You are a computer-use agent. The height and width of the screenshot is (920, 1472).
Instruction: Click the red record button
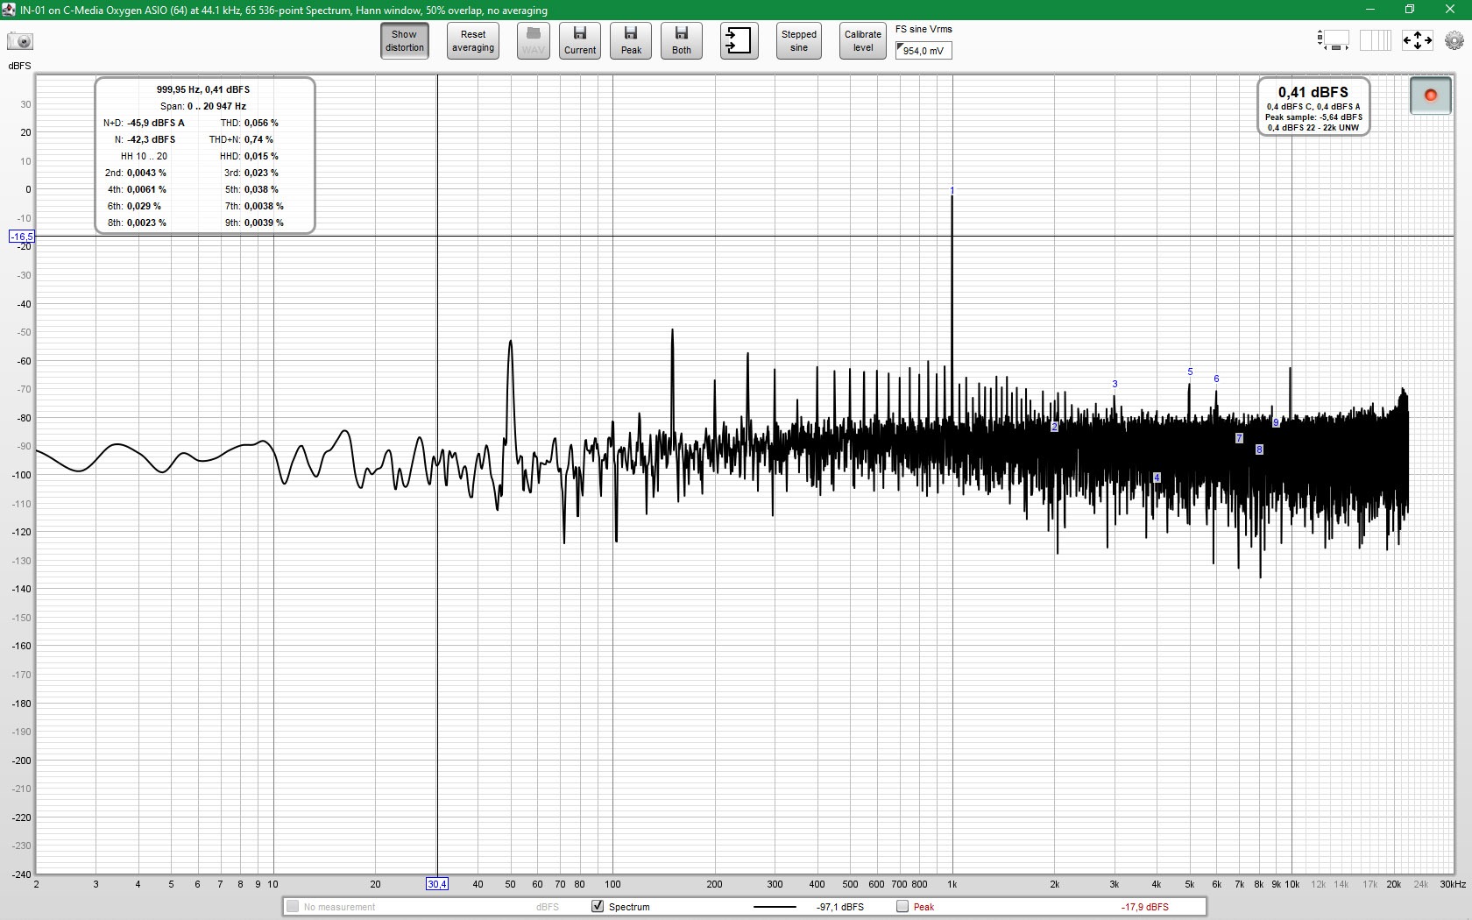point(1431,96)
